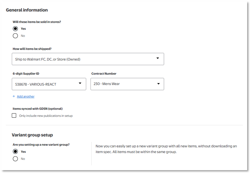251x174 pixels.
Task: Select Yes radio for items sold in stores
Action: click(15, 29)
